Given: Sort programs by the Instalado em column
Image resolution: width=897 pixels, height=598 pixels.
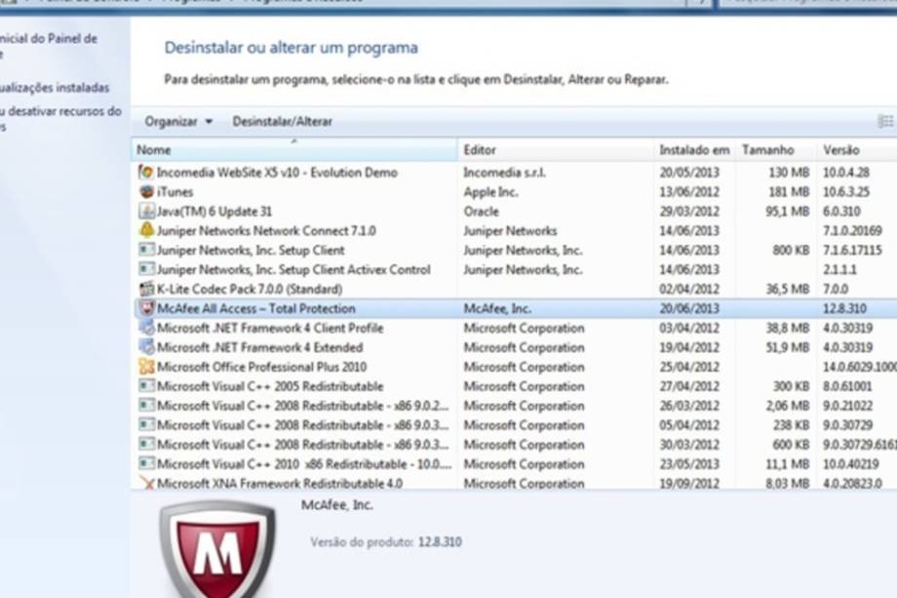Looking at the screenshot, I should click(694, 150).
